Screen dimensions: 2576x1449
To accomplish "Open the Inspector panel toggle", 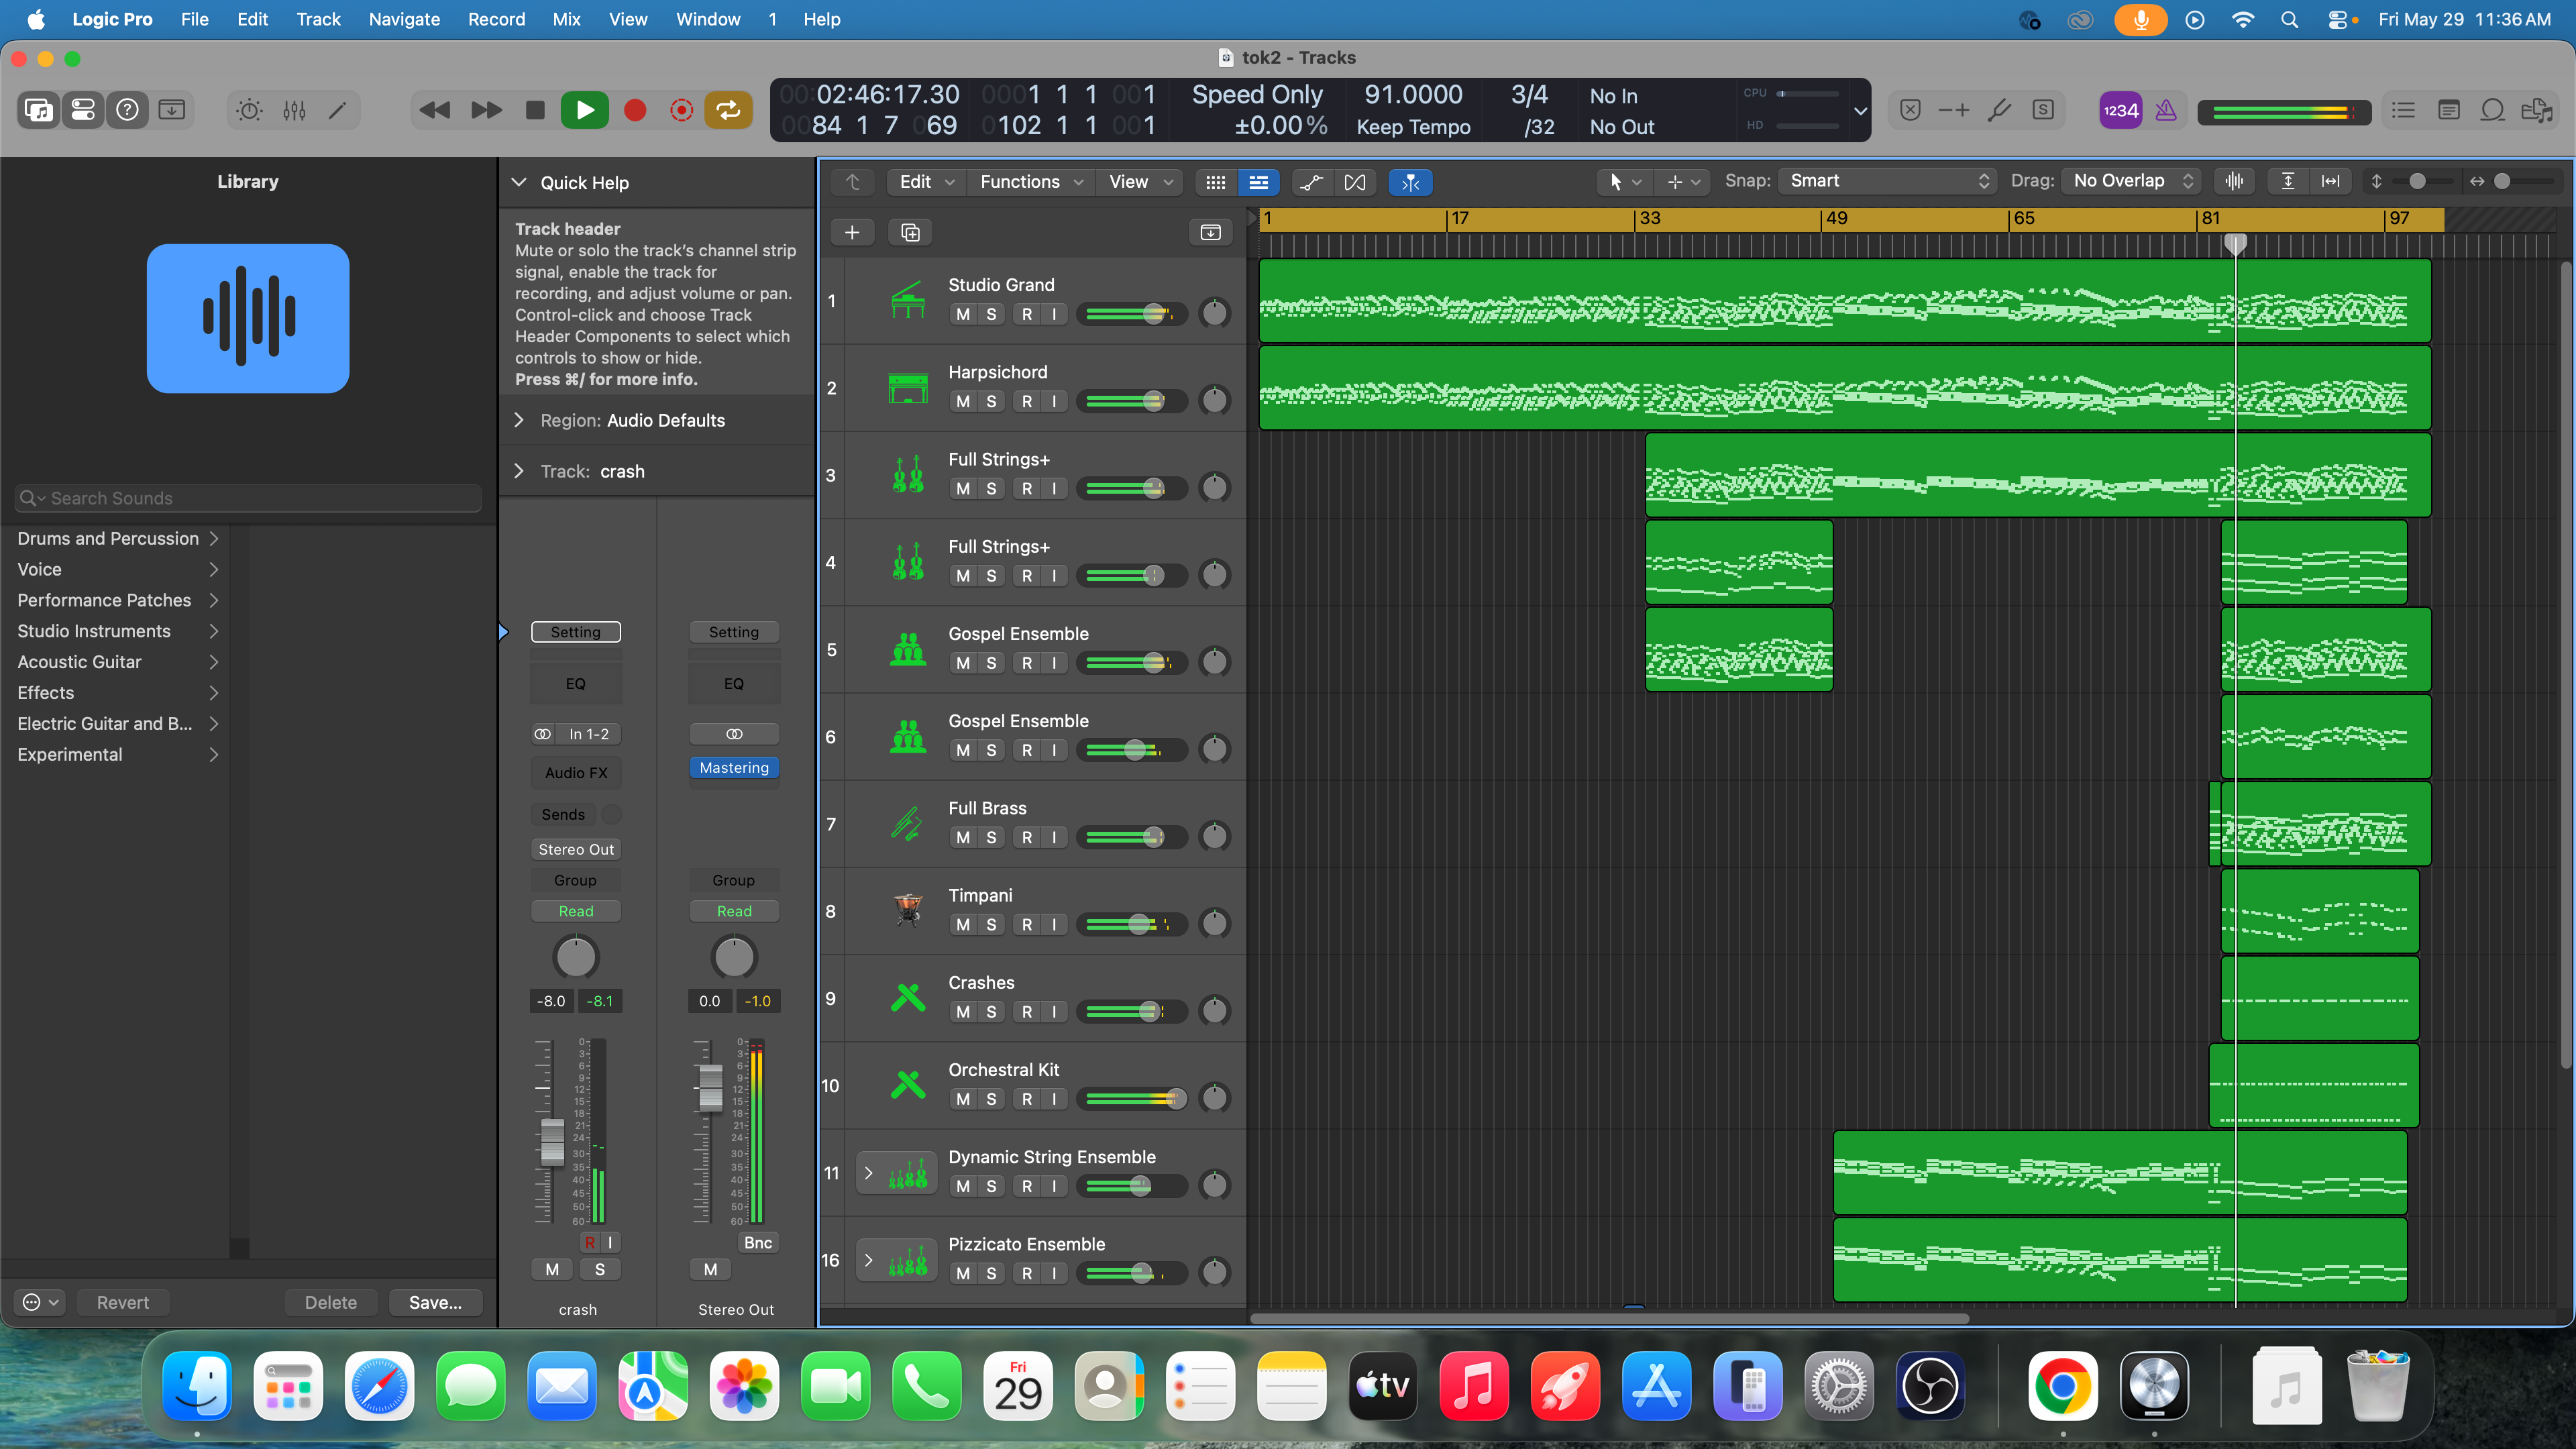I will (x=83, y=110).
